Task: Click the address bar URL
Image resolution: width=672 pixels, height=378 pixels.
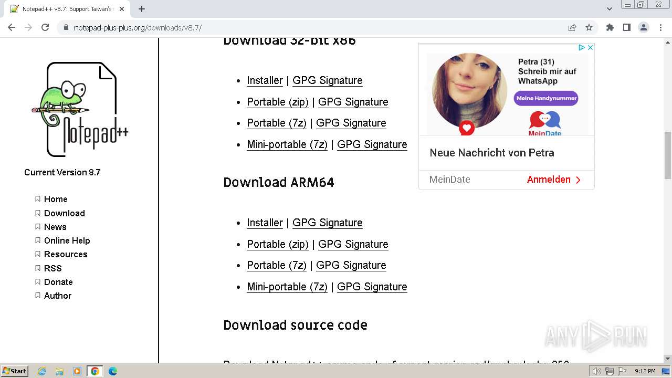Action: (138, 28)
